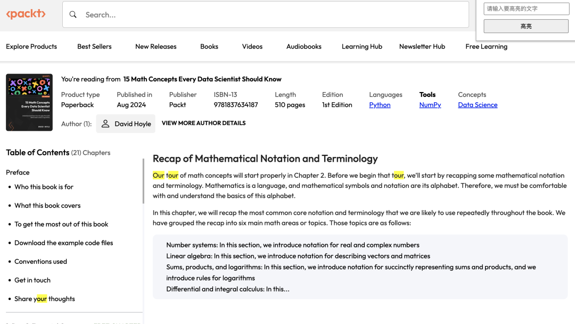Click the highlight text input box
This screenshot has width=575, height=324.
[x=526, y=9]
